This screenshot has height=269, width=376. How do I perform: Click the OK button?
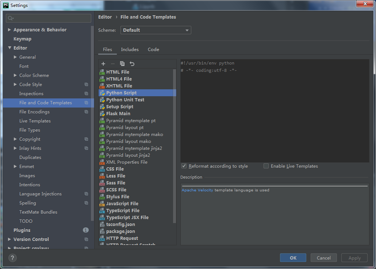[x=293, y=258]
